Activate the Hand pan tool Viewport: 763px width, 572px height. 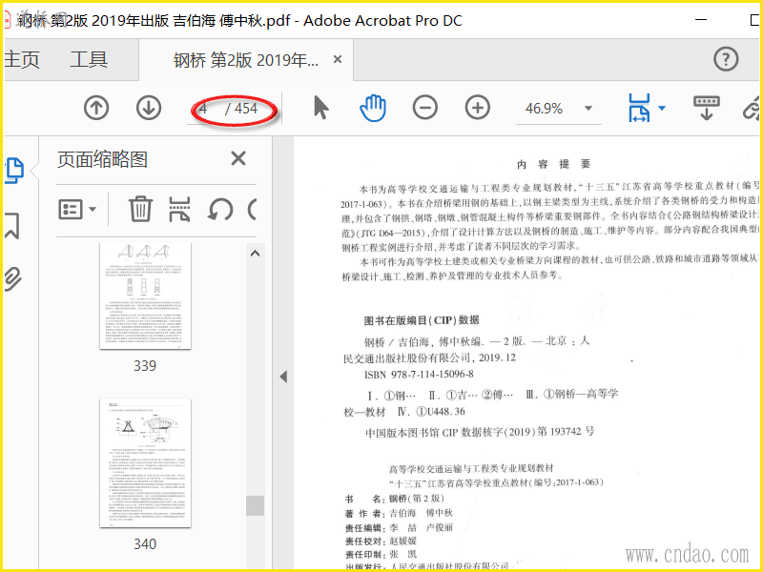pyautogui.click(x=373, y=108)
